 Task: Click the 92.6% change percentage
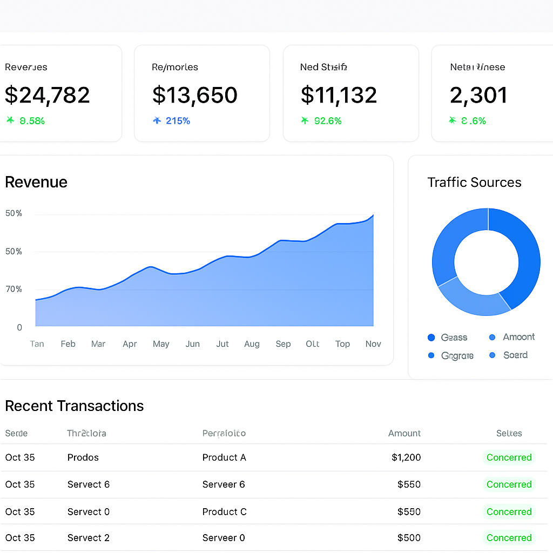[328, 121]
